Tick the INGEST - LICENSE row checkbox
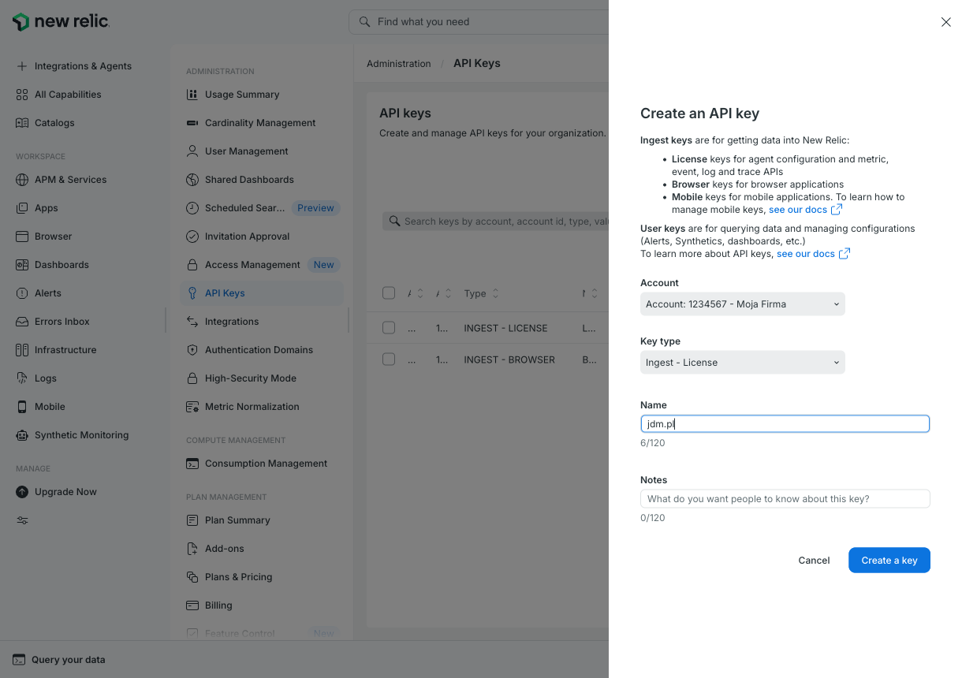Screen dimensions: 962x678 point(389,328)
